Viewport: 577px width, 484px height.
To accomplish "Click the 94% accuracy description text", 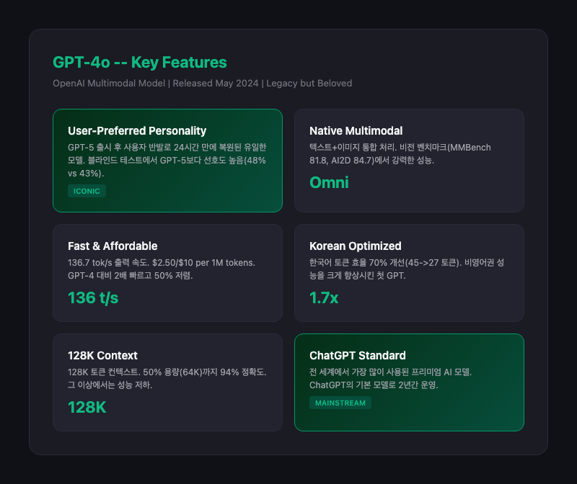I will 167,378.
